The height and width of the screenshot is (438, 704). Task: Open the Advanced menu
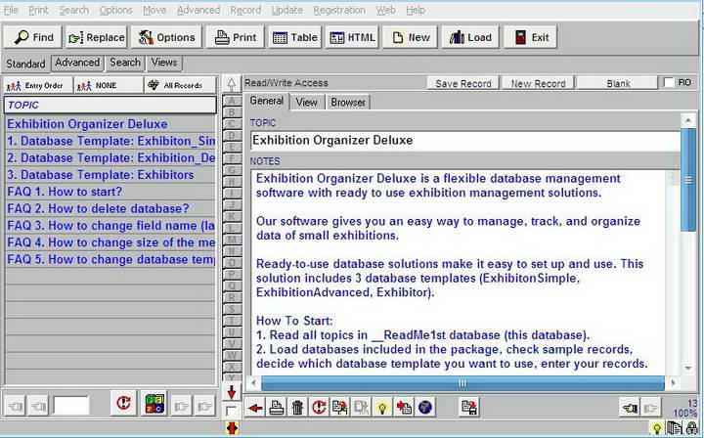198,10
